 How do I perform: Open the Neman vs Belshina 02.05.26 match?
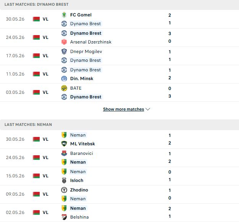(119, 212)
